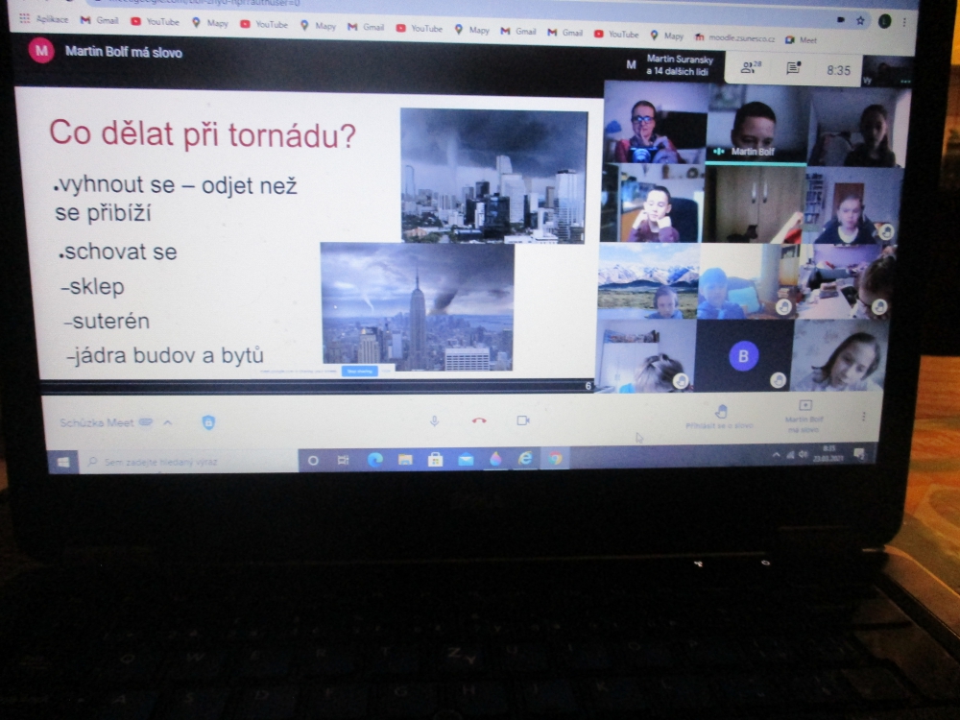The image size is (960, 720).
Task: Click the slide heading Co dělat při tornádu?
Action: click(x=202, y=133)
